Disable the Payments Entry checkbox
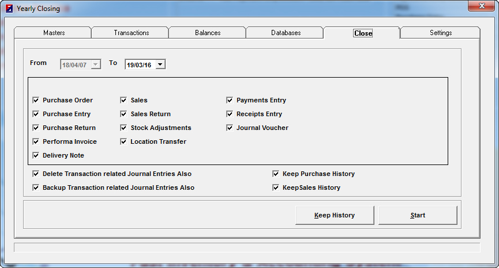499x268 pixels. pos(230,100)
